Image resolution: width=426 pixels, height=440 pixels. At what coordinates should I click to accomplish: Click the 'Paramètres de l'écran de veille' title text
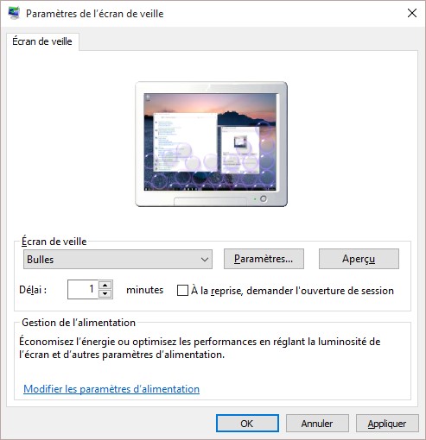coord(95,14)
